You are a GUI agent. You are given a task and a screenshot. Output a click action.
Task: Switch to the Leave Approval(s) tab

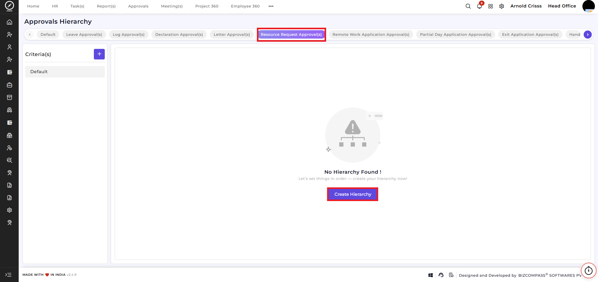[x=84, y=35]
